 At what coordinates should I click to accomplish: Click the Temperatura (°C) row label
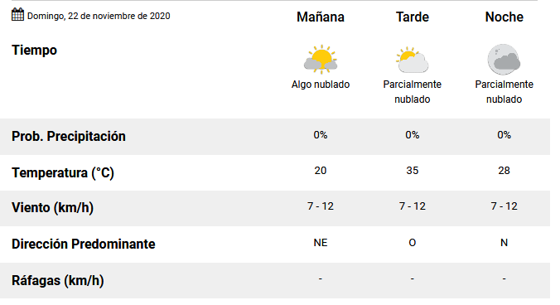[x=63, y=173]
